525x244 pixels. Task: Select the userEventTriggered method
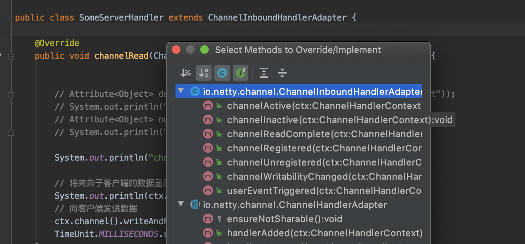pyautogui.click(x=299, y=191)
